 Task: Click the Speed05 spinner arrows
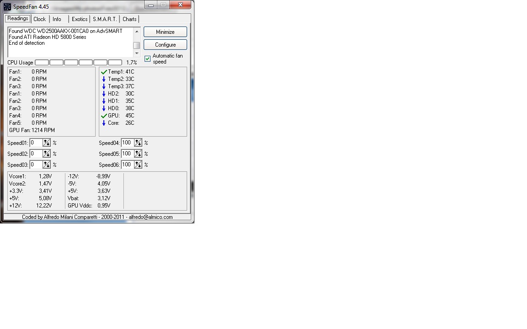(138, 154)
